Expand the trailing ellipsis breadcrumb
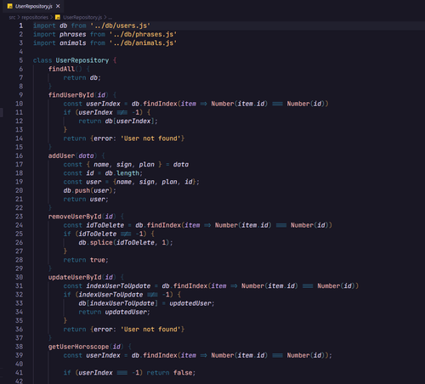Image resolution: width=425 pixels, height=384 pixels. pos(110,18)
